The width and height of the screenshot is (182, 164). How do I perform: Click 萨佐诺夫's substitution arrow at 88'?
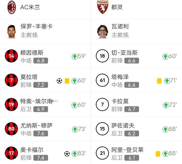click(165, 129)
